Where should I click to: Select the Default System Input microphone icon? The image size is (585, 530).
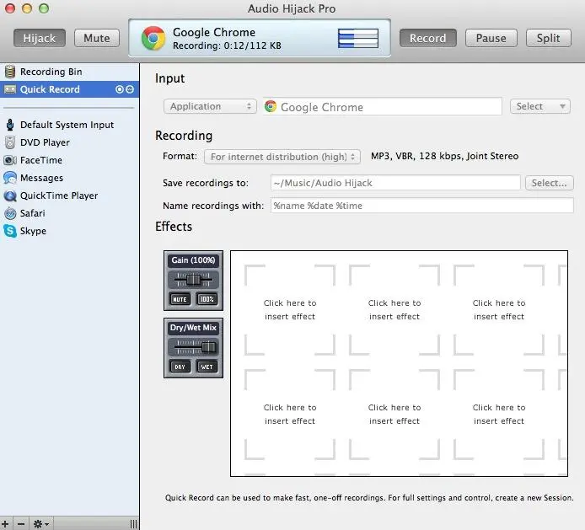pos(10,125)
